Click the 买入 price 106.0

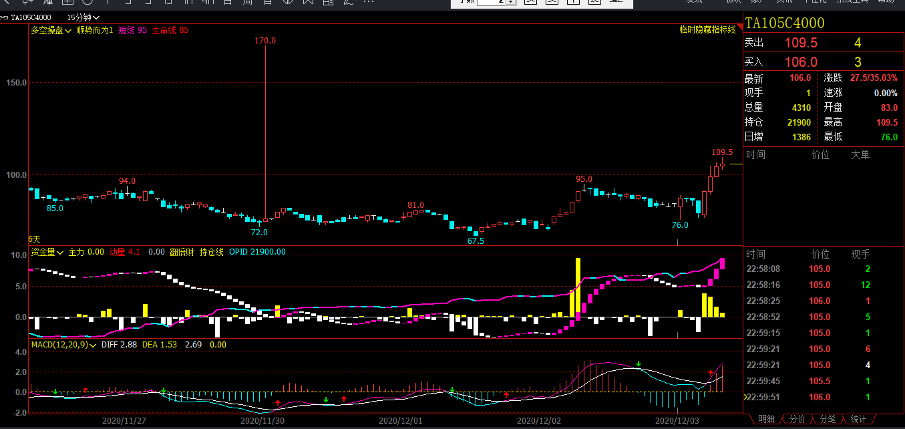(x=800, y=62)
